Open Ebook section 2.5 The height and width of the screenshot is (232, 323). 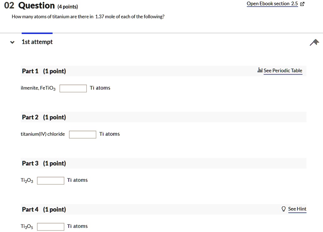pyautogui.click(x=272, y=3)
